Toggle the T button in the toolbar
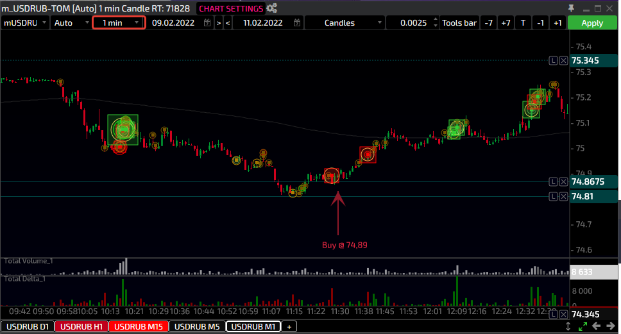The image size is (621, 334). (x=523, y=23)
